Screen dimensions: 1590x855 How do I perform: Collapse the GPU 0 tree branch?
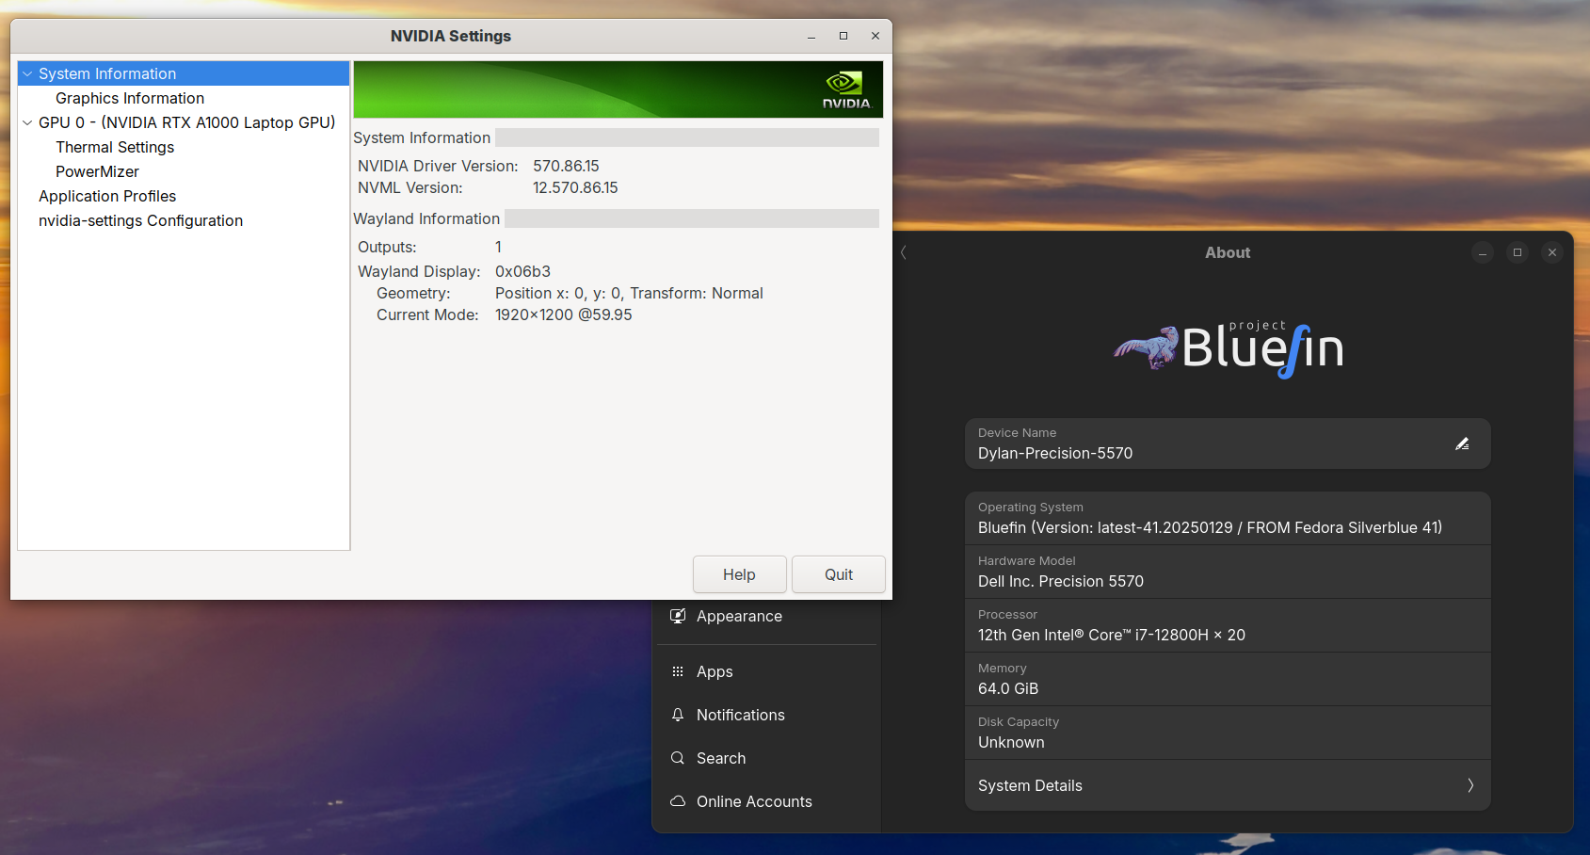coord(27,122)
